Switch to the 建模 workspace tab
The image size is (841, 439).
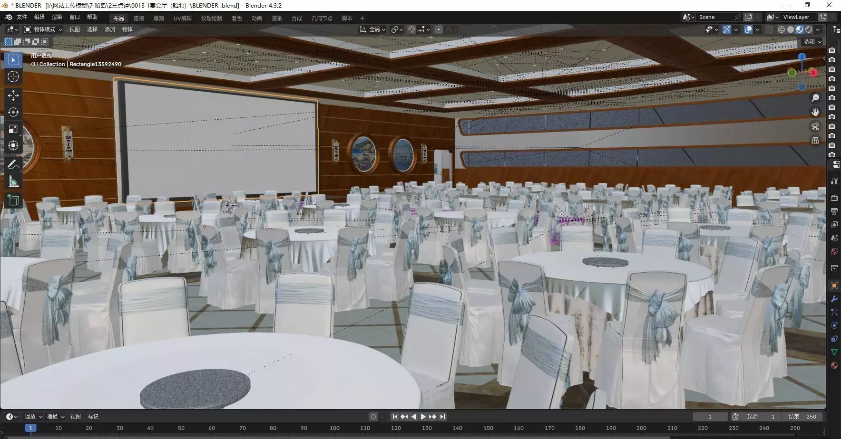[x=139, y=19]
